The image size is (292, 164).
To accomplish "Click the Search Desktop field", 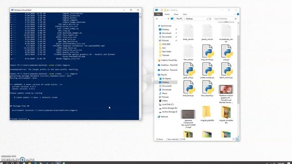I will click(x=225, y=19).
